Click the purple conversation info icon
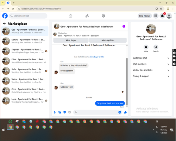Screen dimensions: 176x141 coord(124,26)
